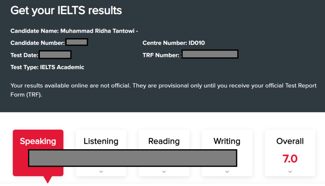Click the 7.0 overall band score
325x186 pixels.
(290, 158)
